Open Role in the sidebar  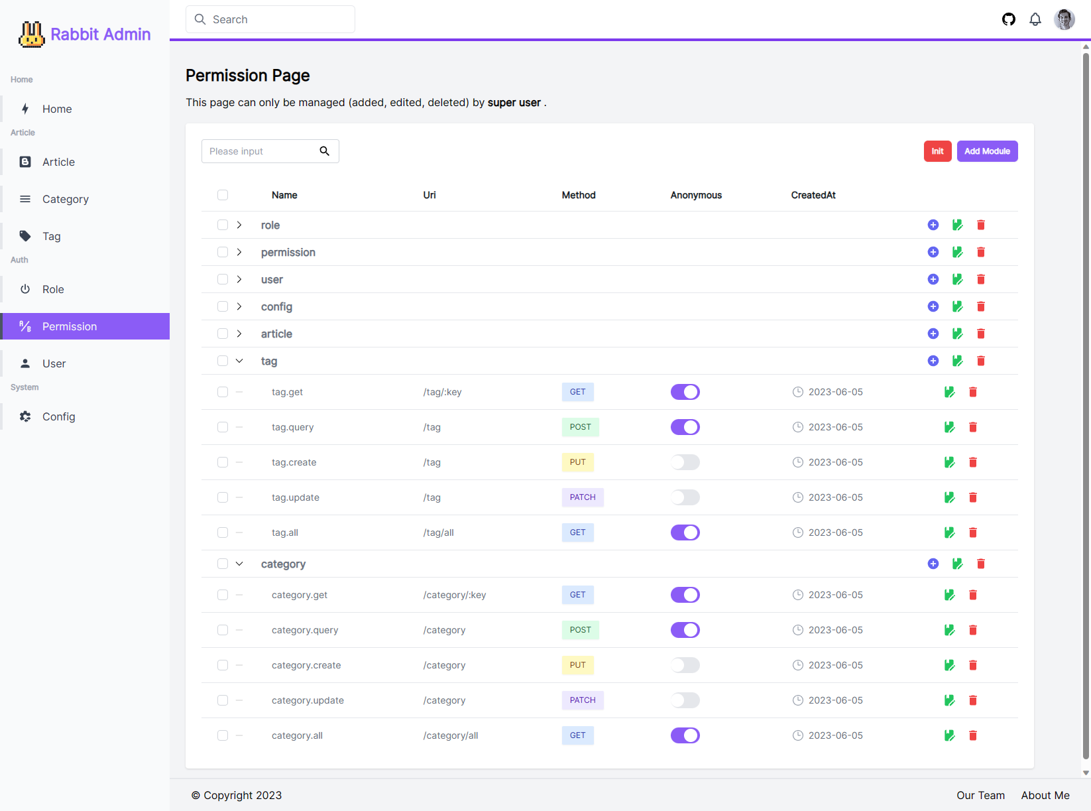[86, 289]
